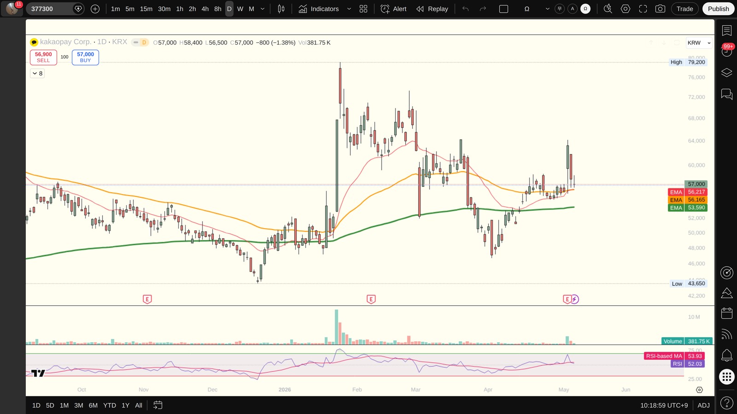Toggle the won symbol circle button

pos(560,9)
